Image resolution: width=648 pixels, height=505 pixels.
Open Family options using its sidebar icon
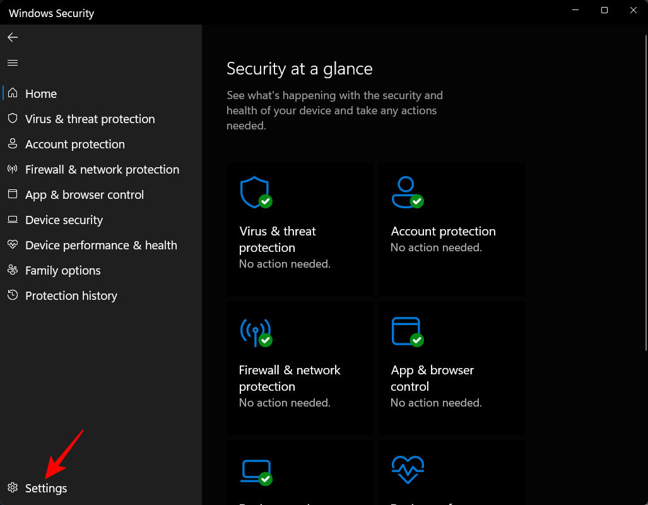[x=13, y=270]
